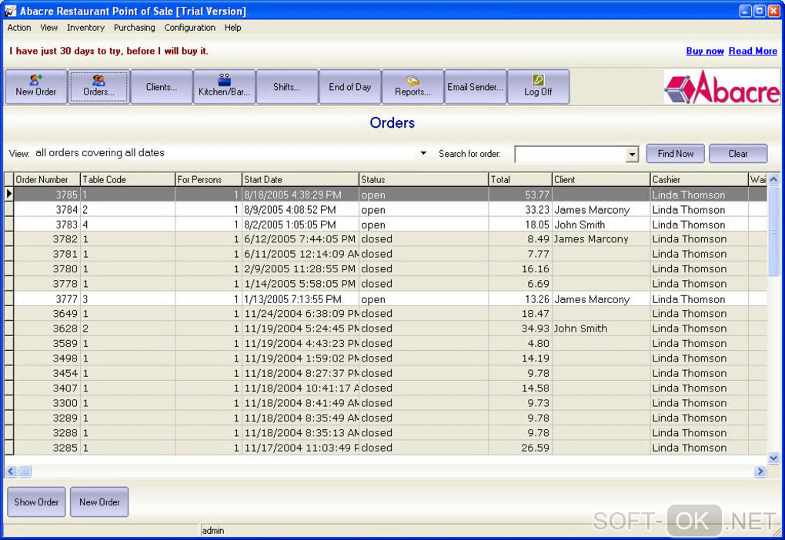
Task: Click the Show Order button
Action: pos(36,502)
